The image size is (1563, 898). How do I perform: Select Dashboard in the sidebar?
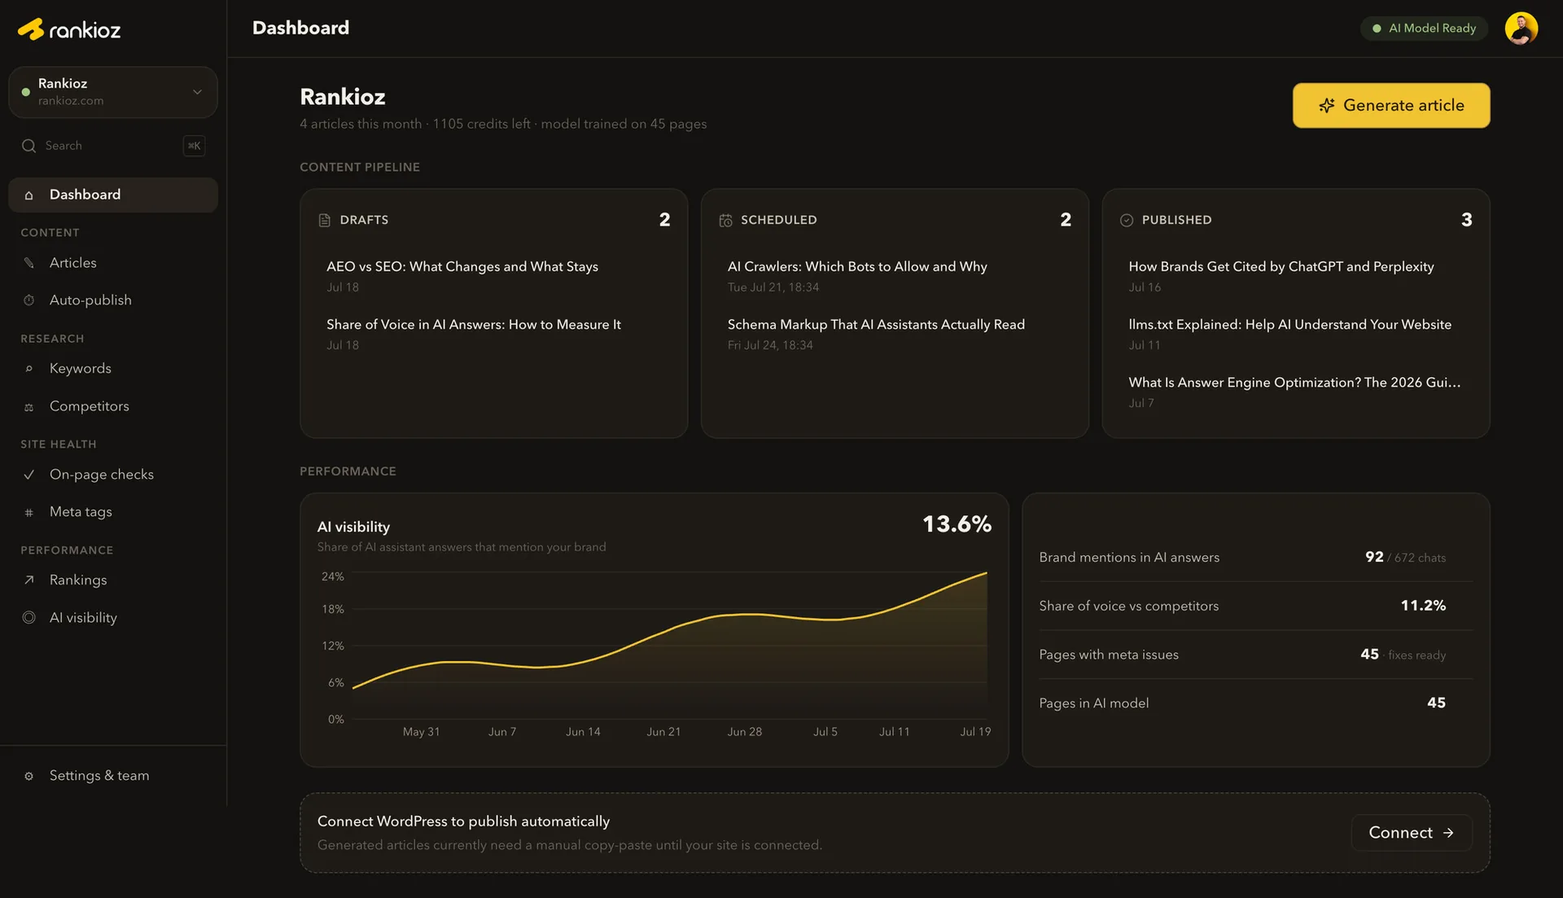[x=113, y=195]
